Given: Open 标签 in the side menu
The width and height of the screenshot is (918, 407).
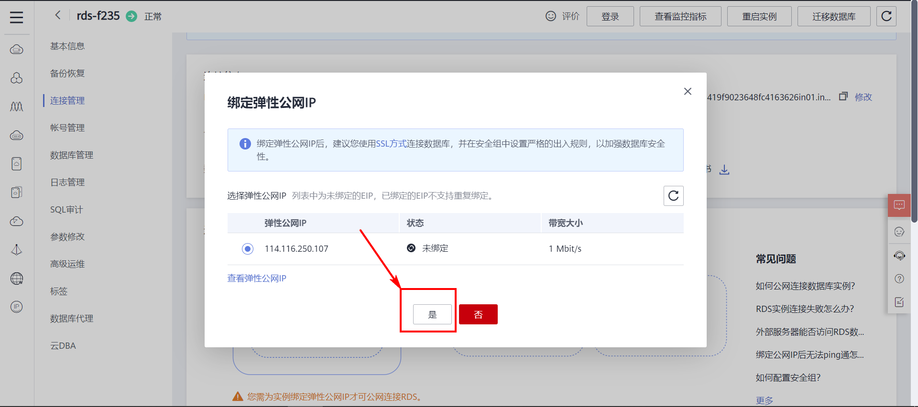Looking at the screenshot, I should click(59, 291).
